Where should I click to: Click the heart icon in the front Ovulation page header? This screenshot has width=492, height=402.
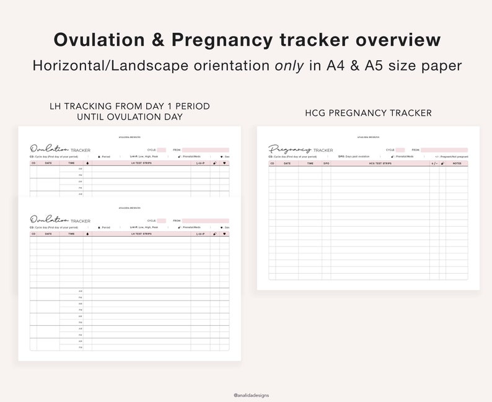tap(224, 234)
